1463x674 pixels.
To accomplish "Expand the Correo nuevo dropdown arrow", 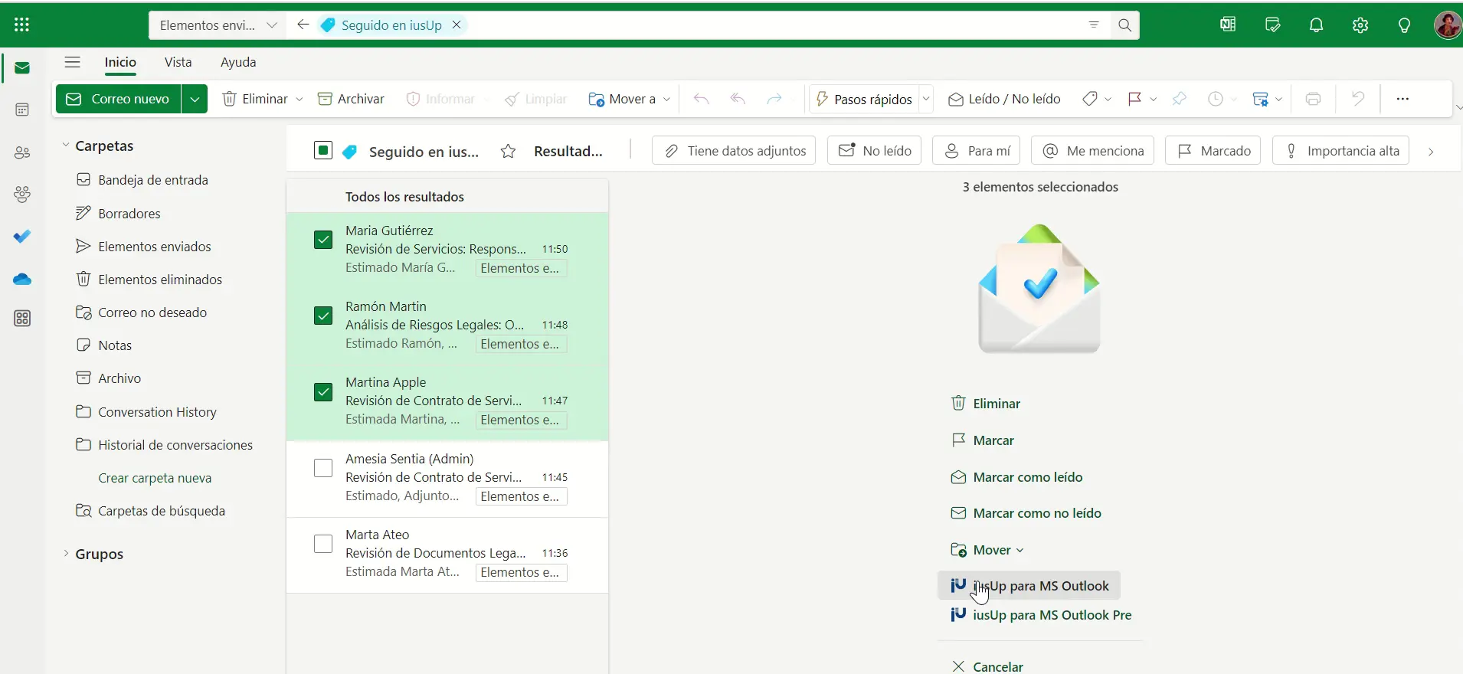I will pyautogui.click(x=195, y=99).
